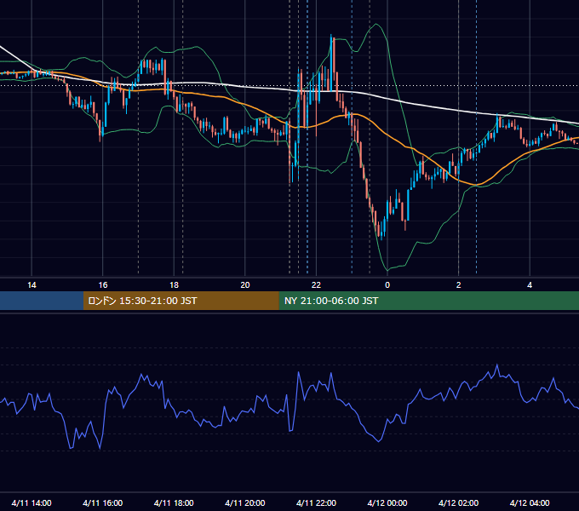Click the 4/12 02:00 date label
This screenshot has height=511, width=579.
click(x=459, y=502)
